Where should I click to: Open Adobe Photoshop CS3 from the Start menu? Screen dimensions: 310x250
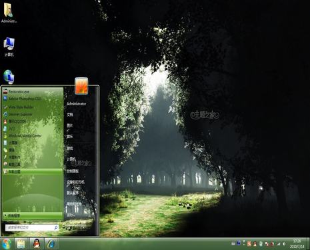pyautogui.click(x=33, y=99)
